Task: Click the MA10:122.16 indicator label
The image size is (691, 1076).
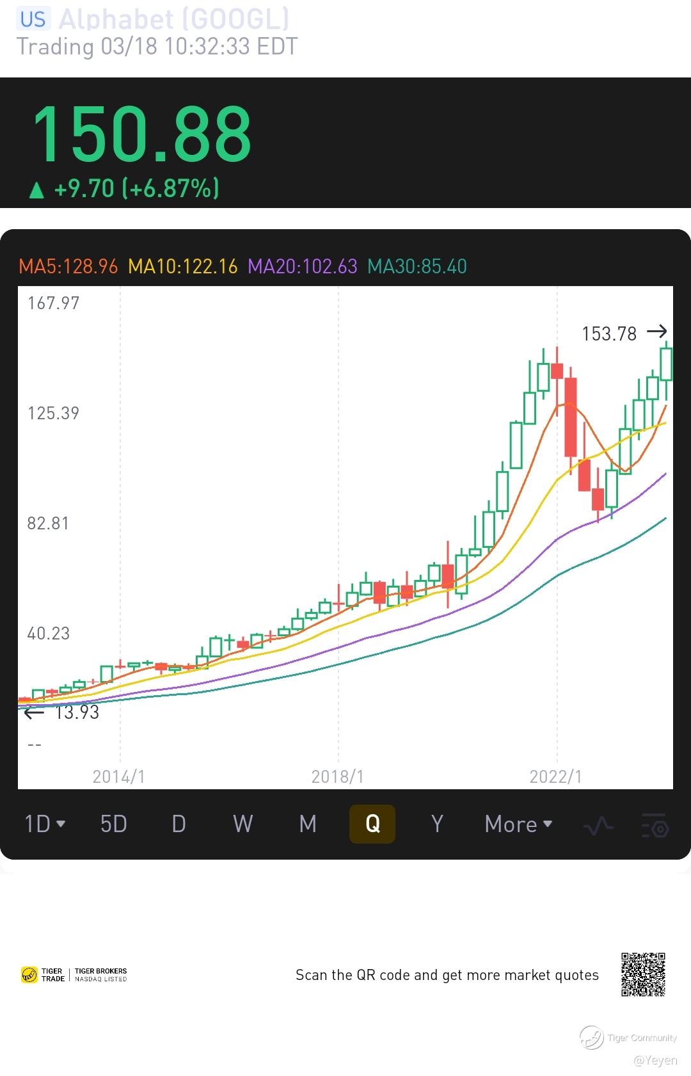Action: click(x=183, y=266)
